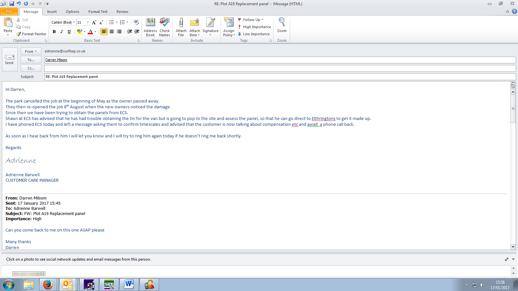Click the red font color swatch
This screenshot has width=518, height=291.
90,32
